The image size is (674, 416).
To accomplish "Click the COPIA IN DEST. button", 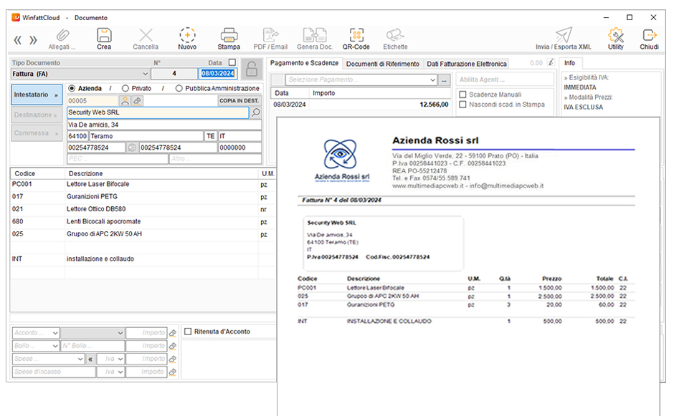I will click(x=239, y=101).
